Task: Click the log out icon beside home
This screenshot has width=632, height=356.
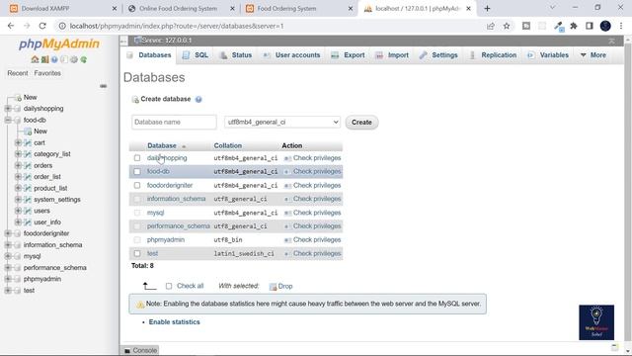Action: (x=44, y=59)
